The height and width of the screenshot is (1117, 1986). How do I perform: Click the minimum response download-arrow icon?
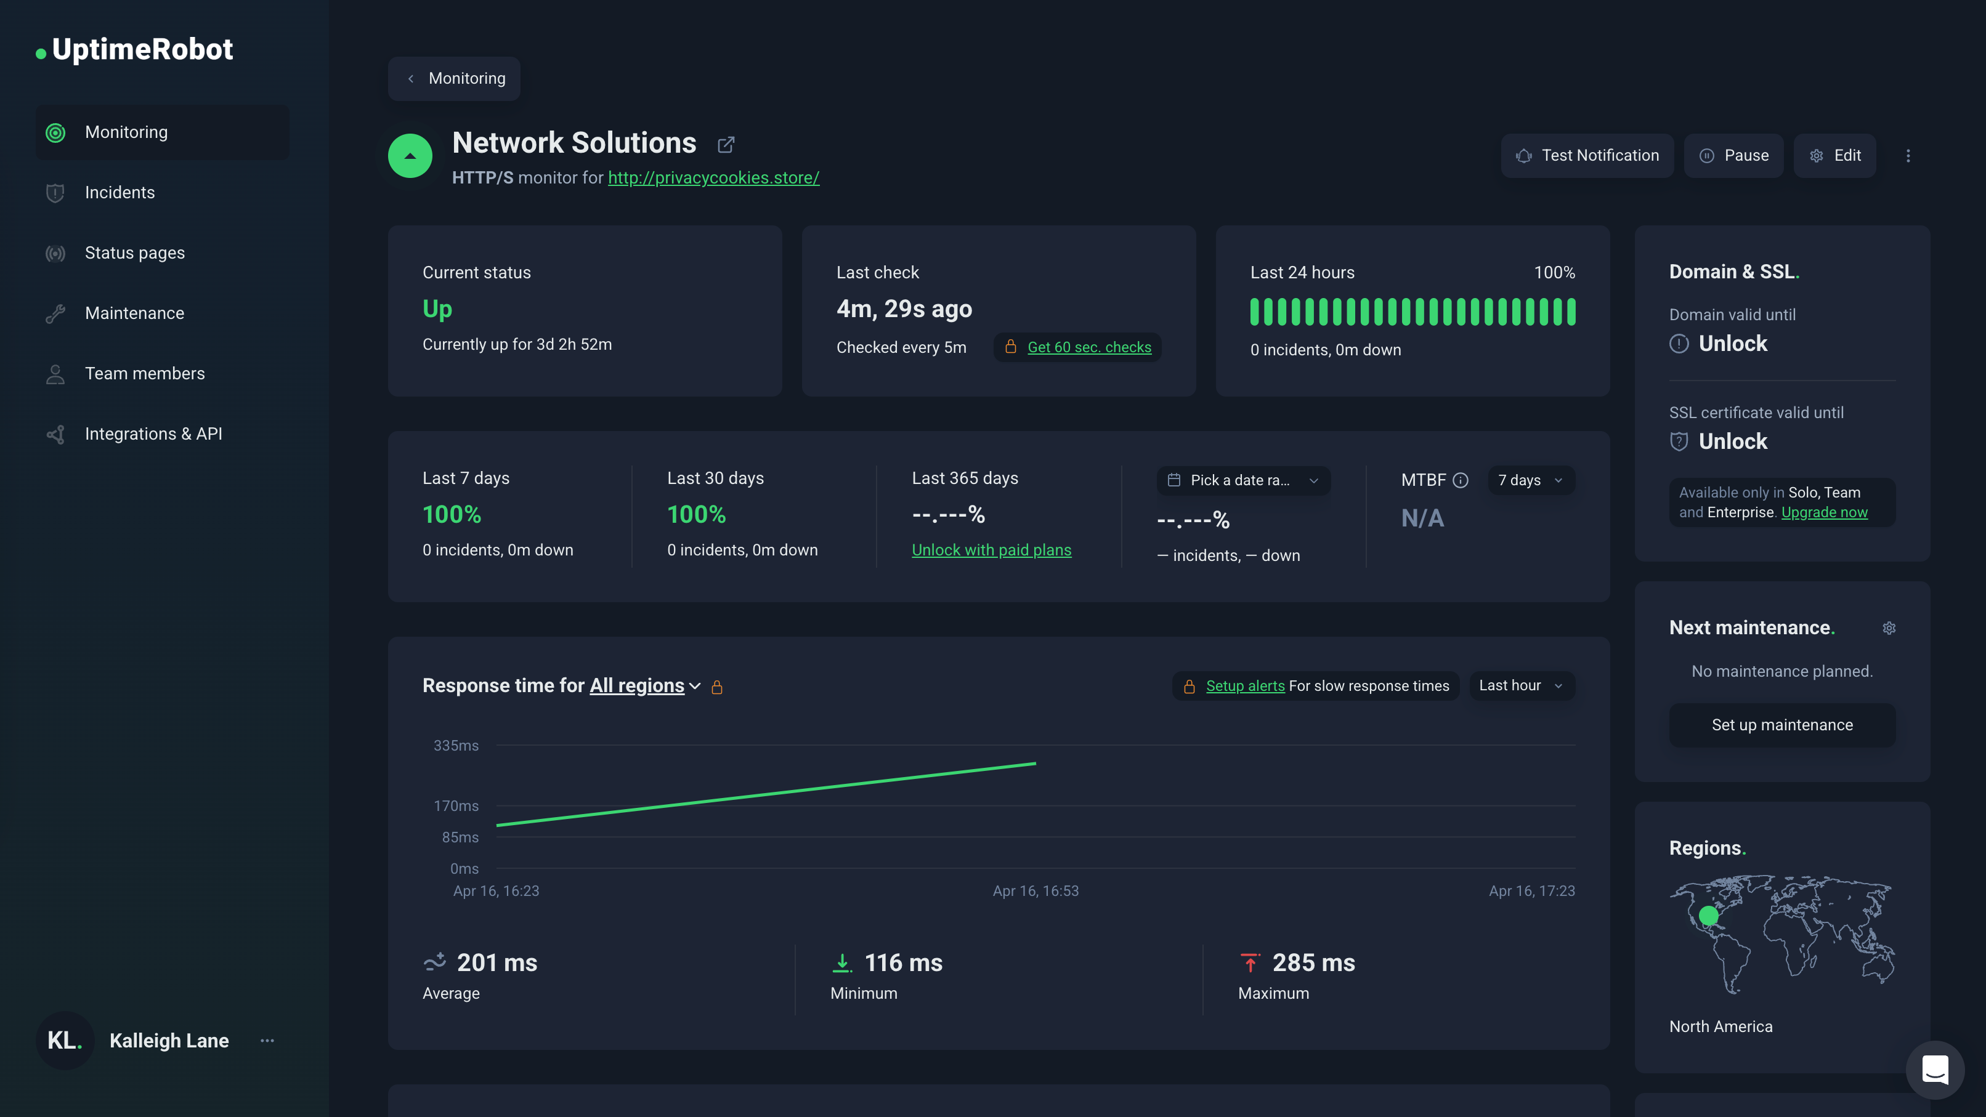pos(842,962)
